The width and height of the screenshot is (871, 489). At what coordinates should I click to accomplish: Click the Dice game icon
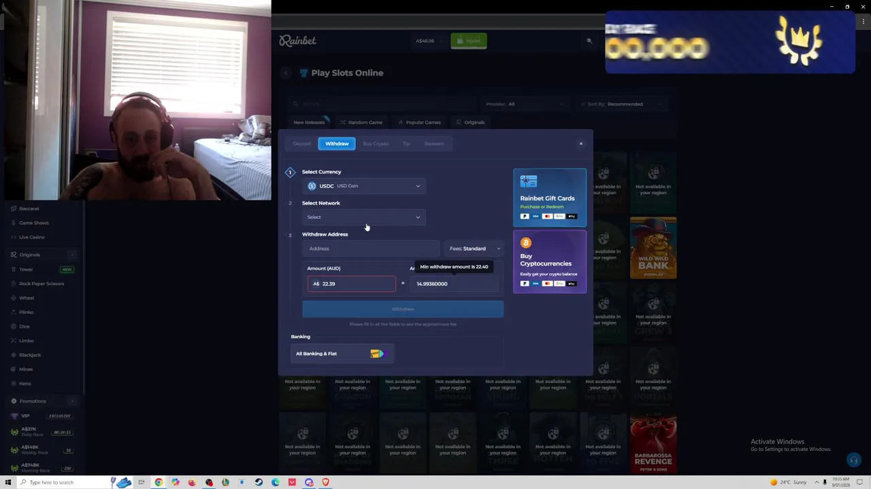[x=14, y=326]
